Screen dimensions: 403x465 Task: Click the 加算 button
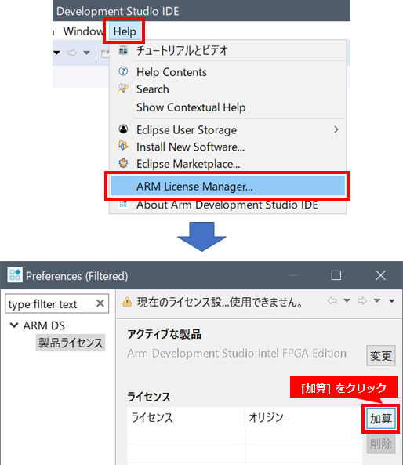[381, 419]
